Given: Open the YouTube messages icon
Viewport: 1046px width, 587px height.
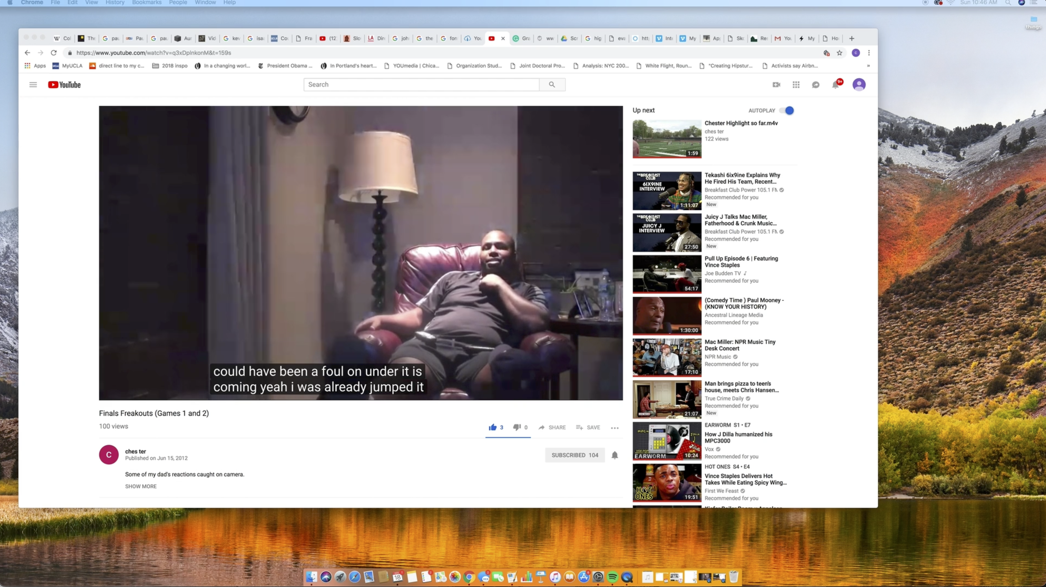Looking at the screenshot, I should pyautogui.click(x=815, y=84).
